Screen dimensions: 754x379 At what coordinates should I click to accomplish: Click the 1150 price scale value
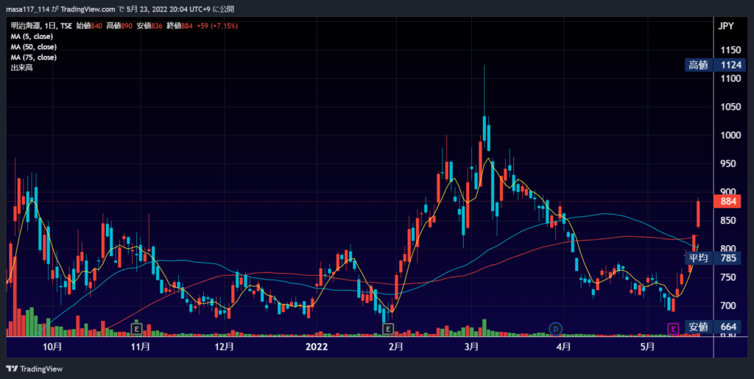click(x=731, y=50)
